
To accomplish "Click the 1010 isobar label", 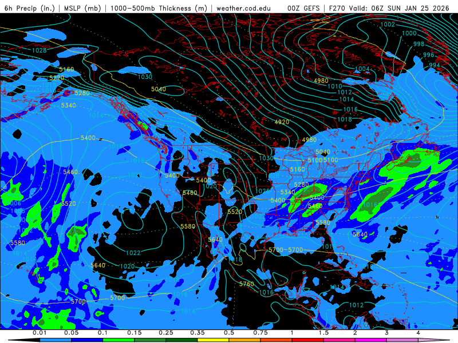I will point(335,86).
